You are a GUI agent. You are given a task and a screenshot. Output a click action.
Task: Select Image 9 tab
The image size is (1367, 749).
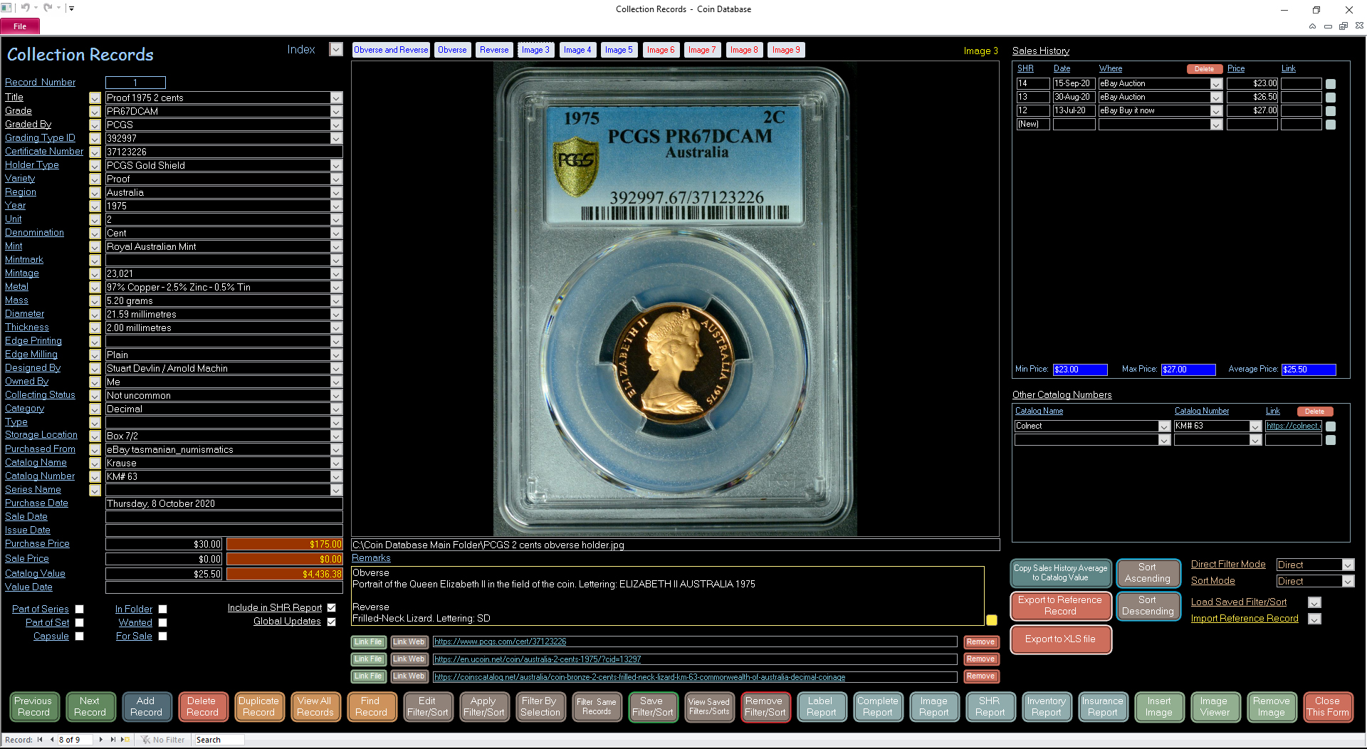tap(786, 50)
